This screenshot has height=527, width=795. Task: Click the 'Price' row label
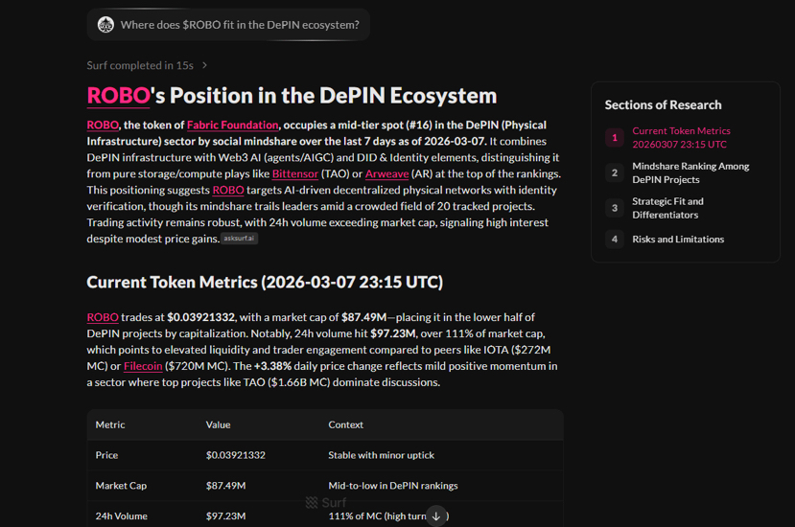coord(106,455)
